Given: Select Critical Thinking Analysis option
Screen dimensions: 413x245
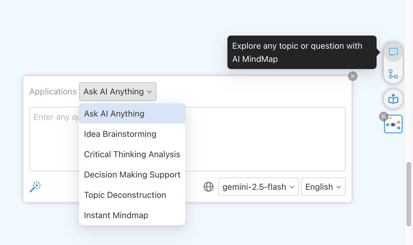Looking at the screenshot, I should point(132,154).
